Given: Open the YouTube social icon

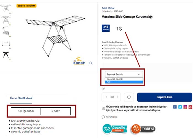Looking at the screenshot, I should coord(190,107).
